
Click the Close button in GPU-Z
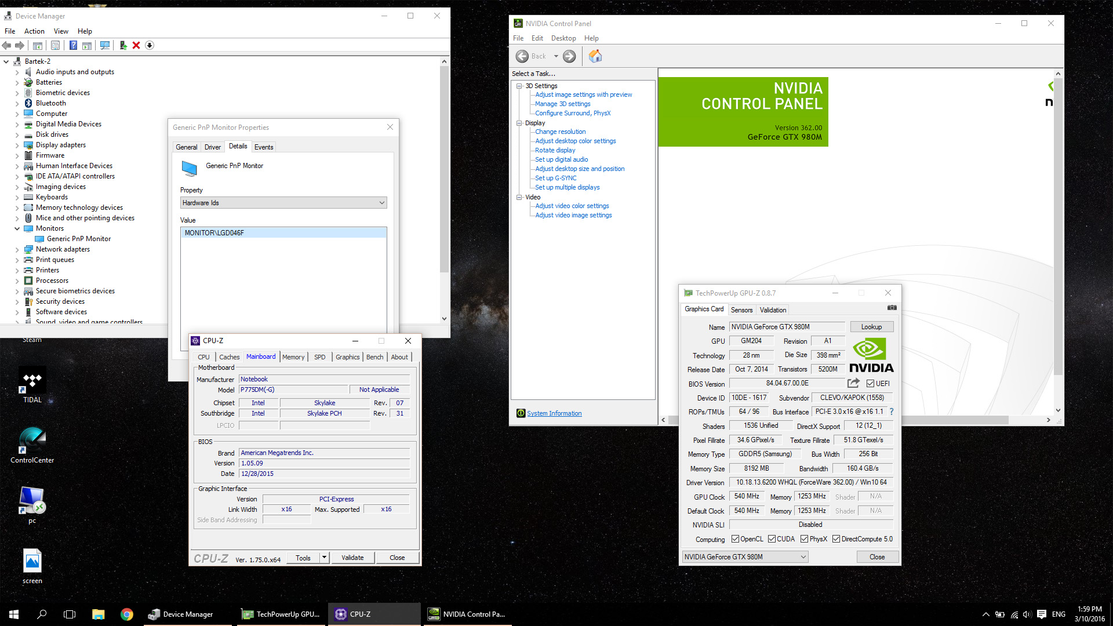click(877, 557)
